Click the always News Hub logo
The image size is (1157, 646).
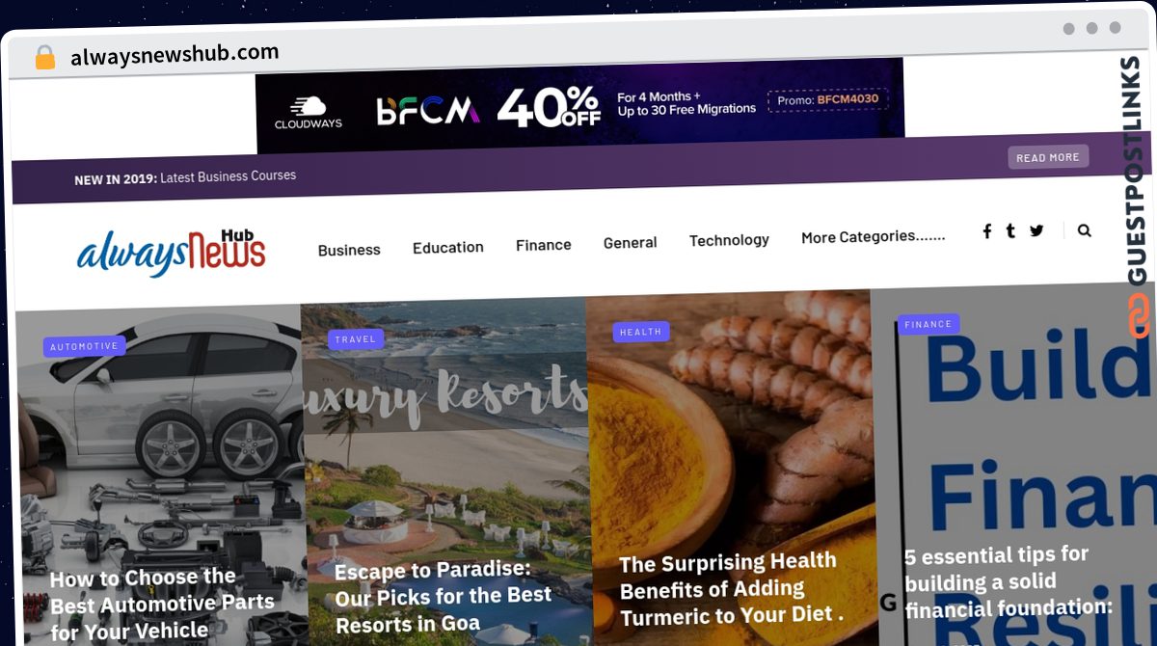point(172,253)
